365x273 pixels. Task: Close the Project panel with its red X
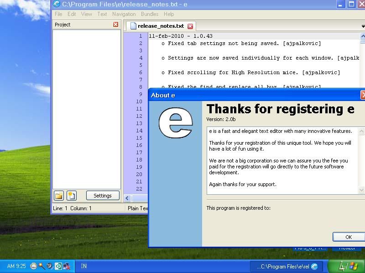116,25
